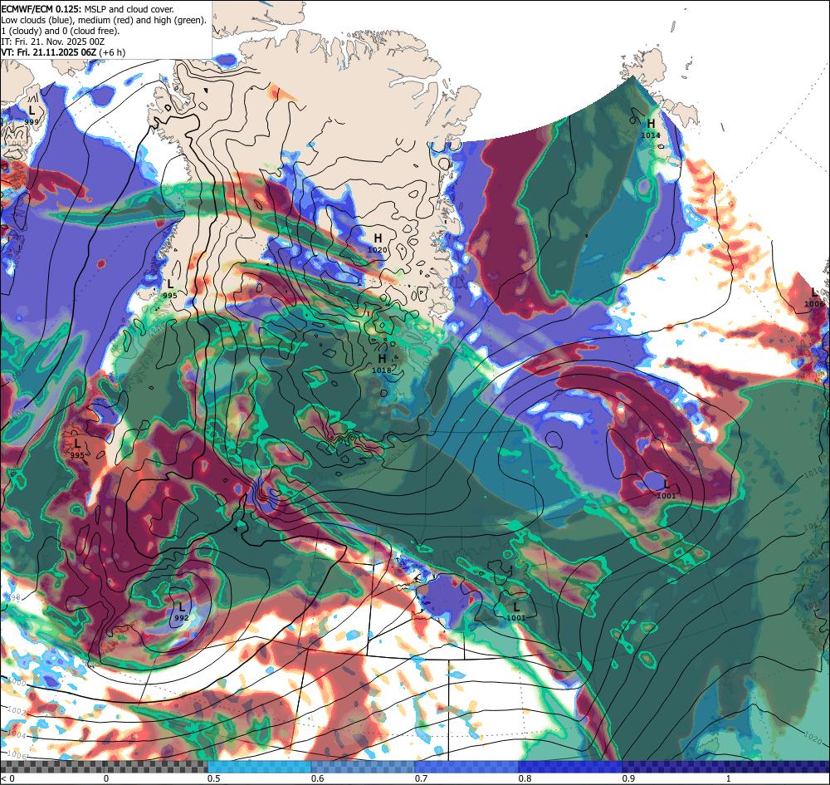
Task: Click the 0.5 light-blue colorbar segment
Action: coord(259,767)
